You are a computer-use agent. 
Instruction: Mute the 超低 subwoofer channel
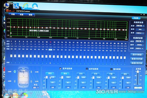point(128,83)
